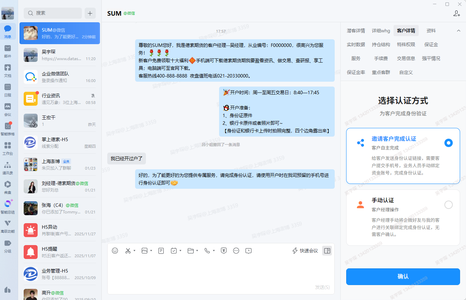
Task: Click the plus button beside the search box
Action: (x=90, y=13)
